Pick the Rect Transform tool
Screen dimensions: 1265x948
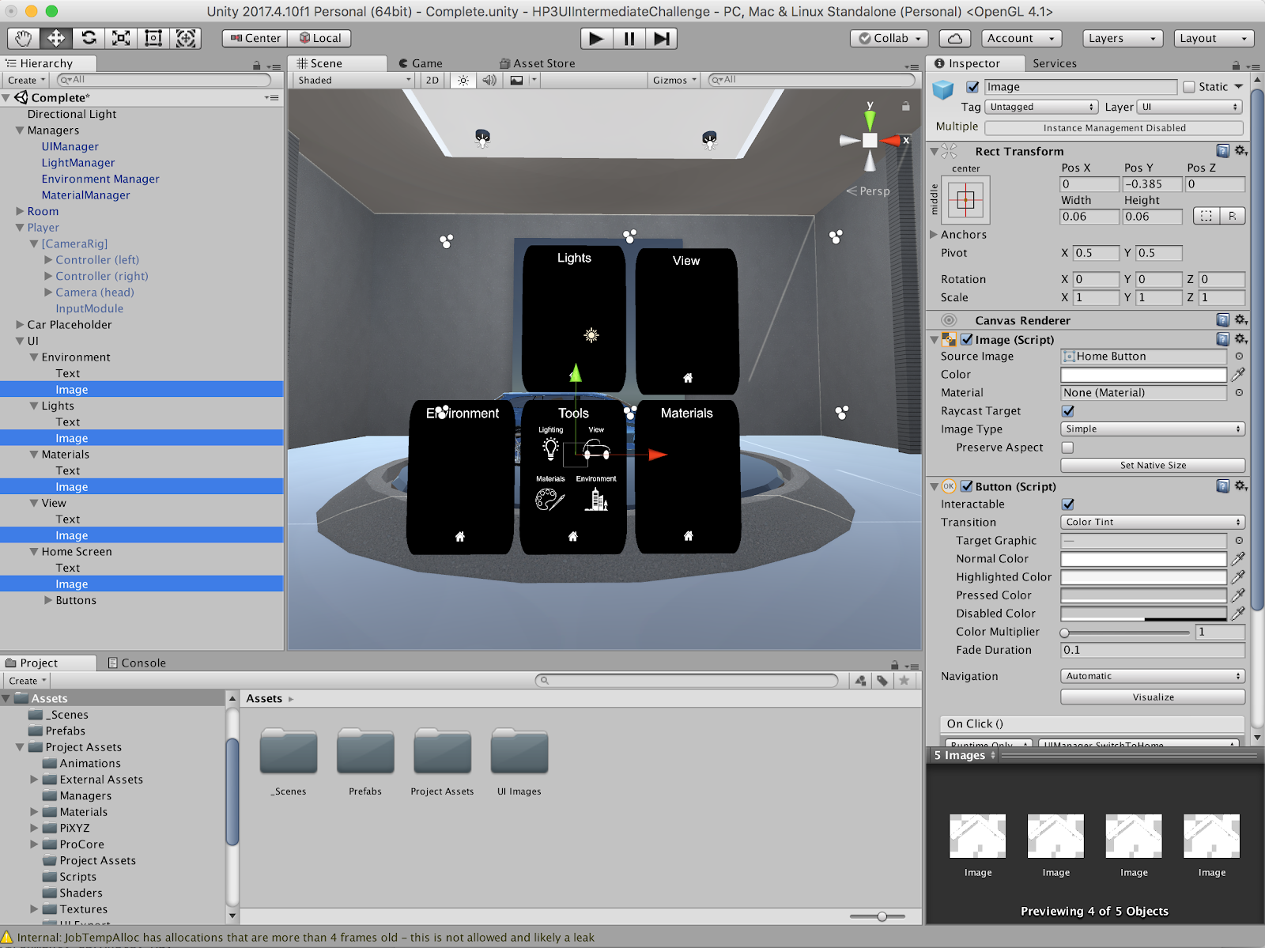point(153,38)
